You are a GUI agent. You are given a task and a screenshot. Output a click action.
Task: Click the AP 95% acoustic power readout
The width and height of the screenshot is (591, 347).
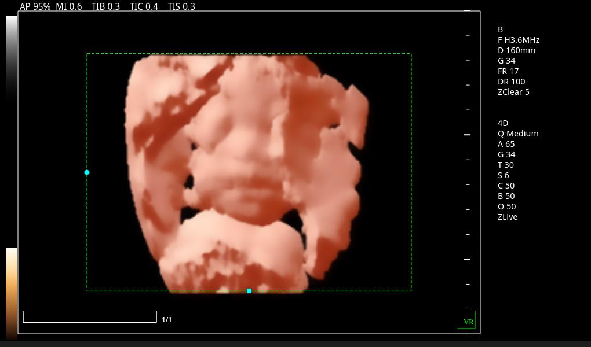(x=35, y=7)
